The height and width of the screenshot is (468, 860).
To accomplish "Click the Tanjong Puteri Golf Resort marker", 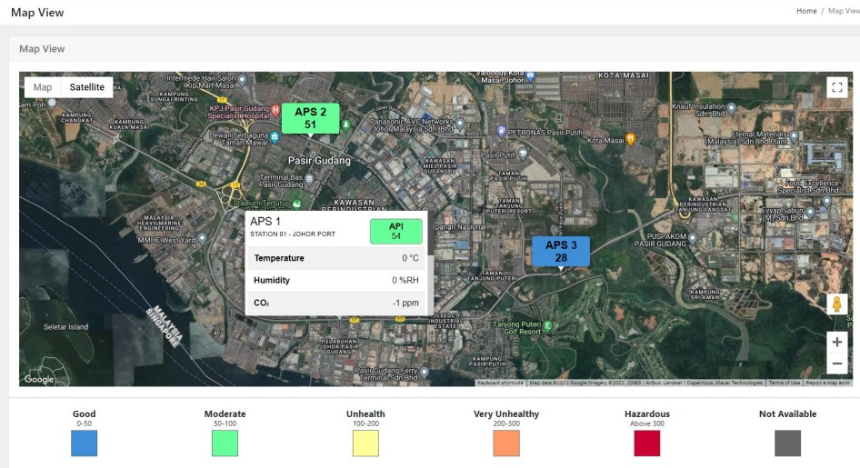I will [x=547, y=324].
